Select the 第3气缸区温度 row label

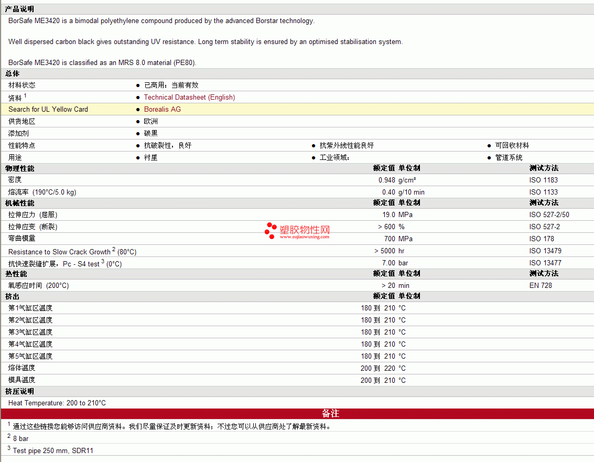(30, 332)
